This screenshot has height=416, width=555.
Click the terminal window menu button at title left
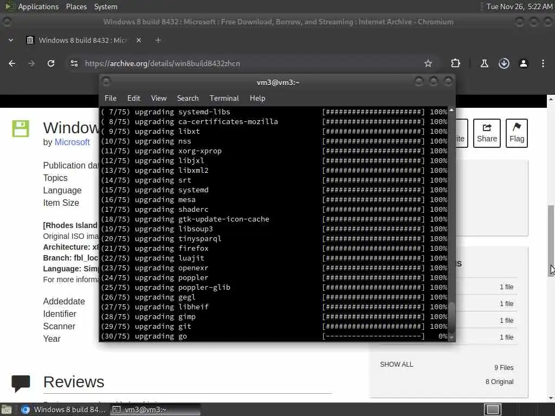106,82
